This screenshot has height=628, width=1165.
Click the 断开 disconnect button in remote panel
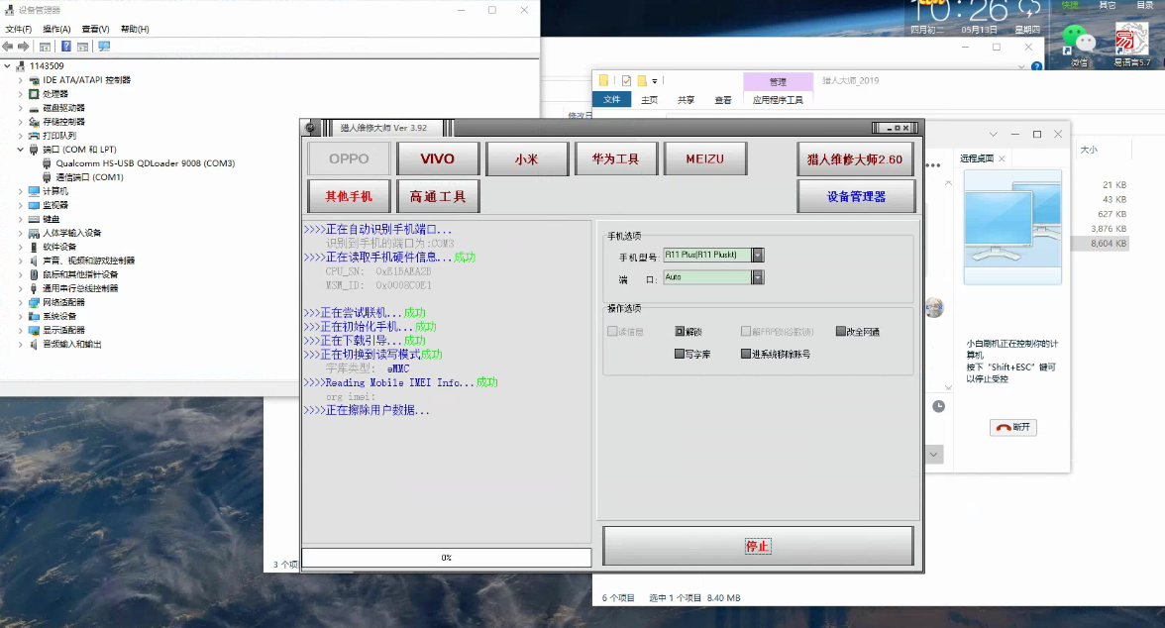point(1013,427)
